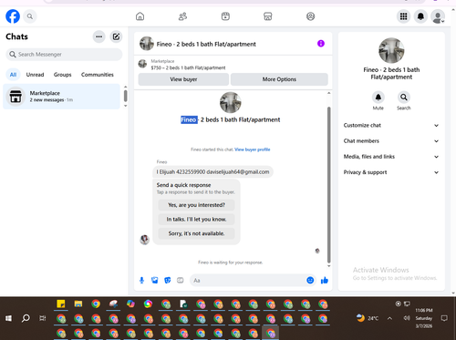This screenshot has height=340, width=456.
Task: Open the emoji picker smiley icon
Action: (x=310, y=280)
